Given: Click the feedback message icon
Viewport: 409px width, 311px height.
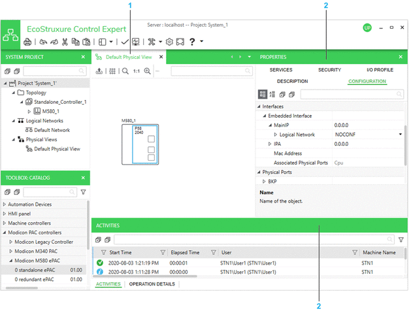Looking at the screenshot, I should pyautogui.click(x=180, y=42).
